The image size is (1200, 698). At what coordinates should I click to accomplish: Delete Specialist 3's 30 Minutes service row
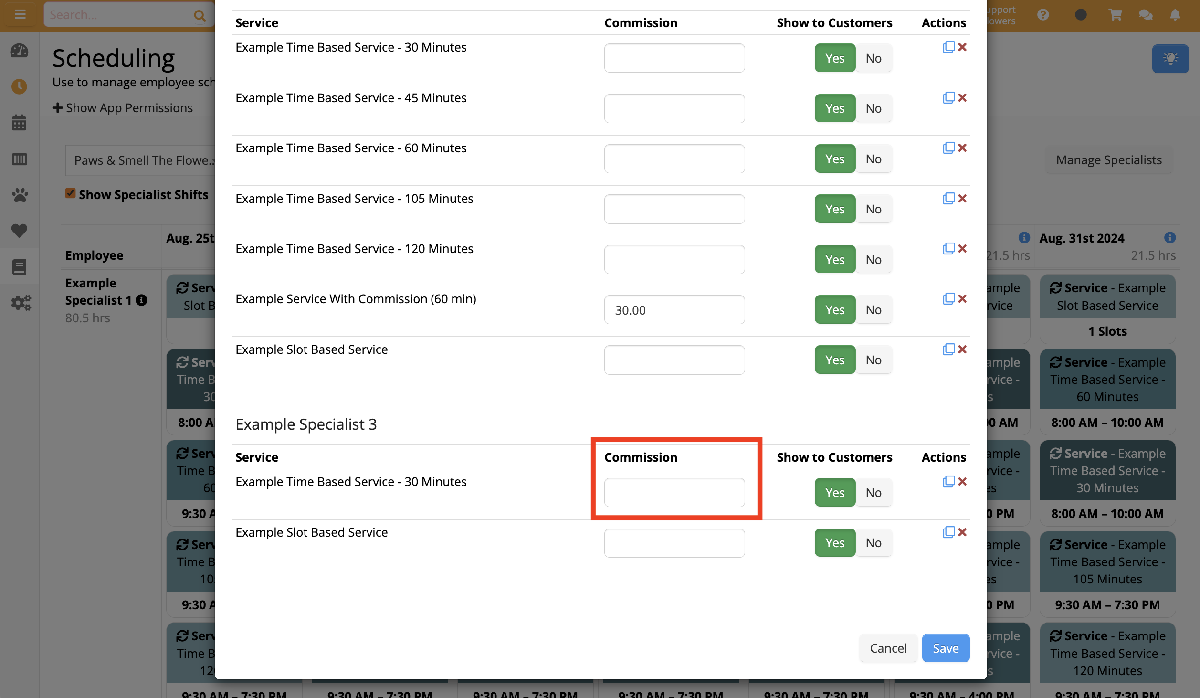coord(962,482)
